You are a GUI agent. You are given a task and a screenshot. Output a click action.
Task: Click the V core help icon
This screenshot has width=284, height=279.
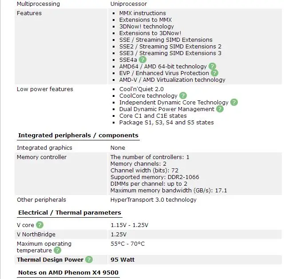[39, 225]
